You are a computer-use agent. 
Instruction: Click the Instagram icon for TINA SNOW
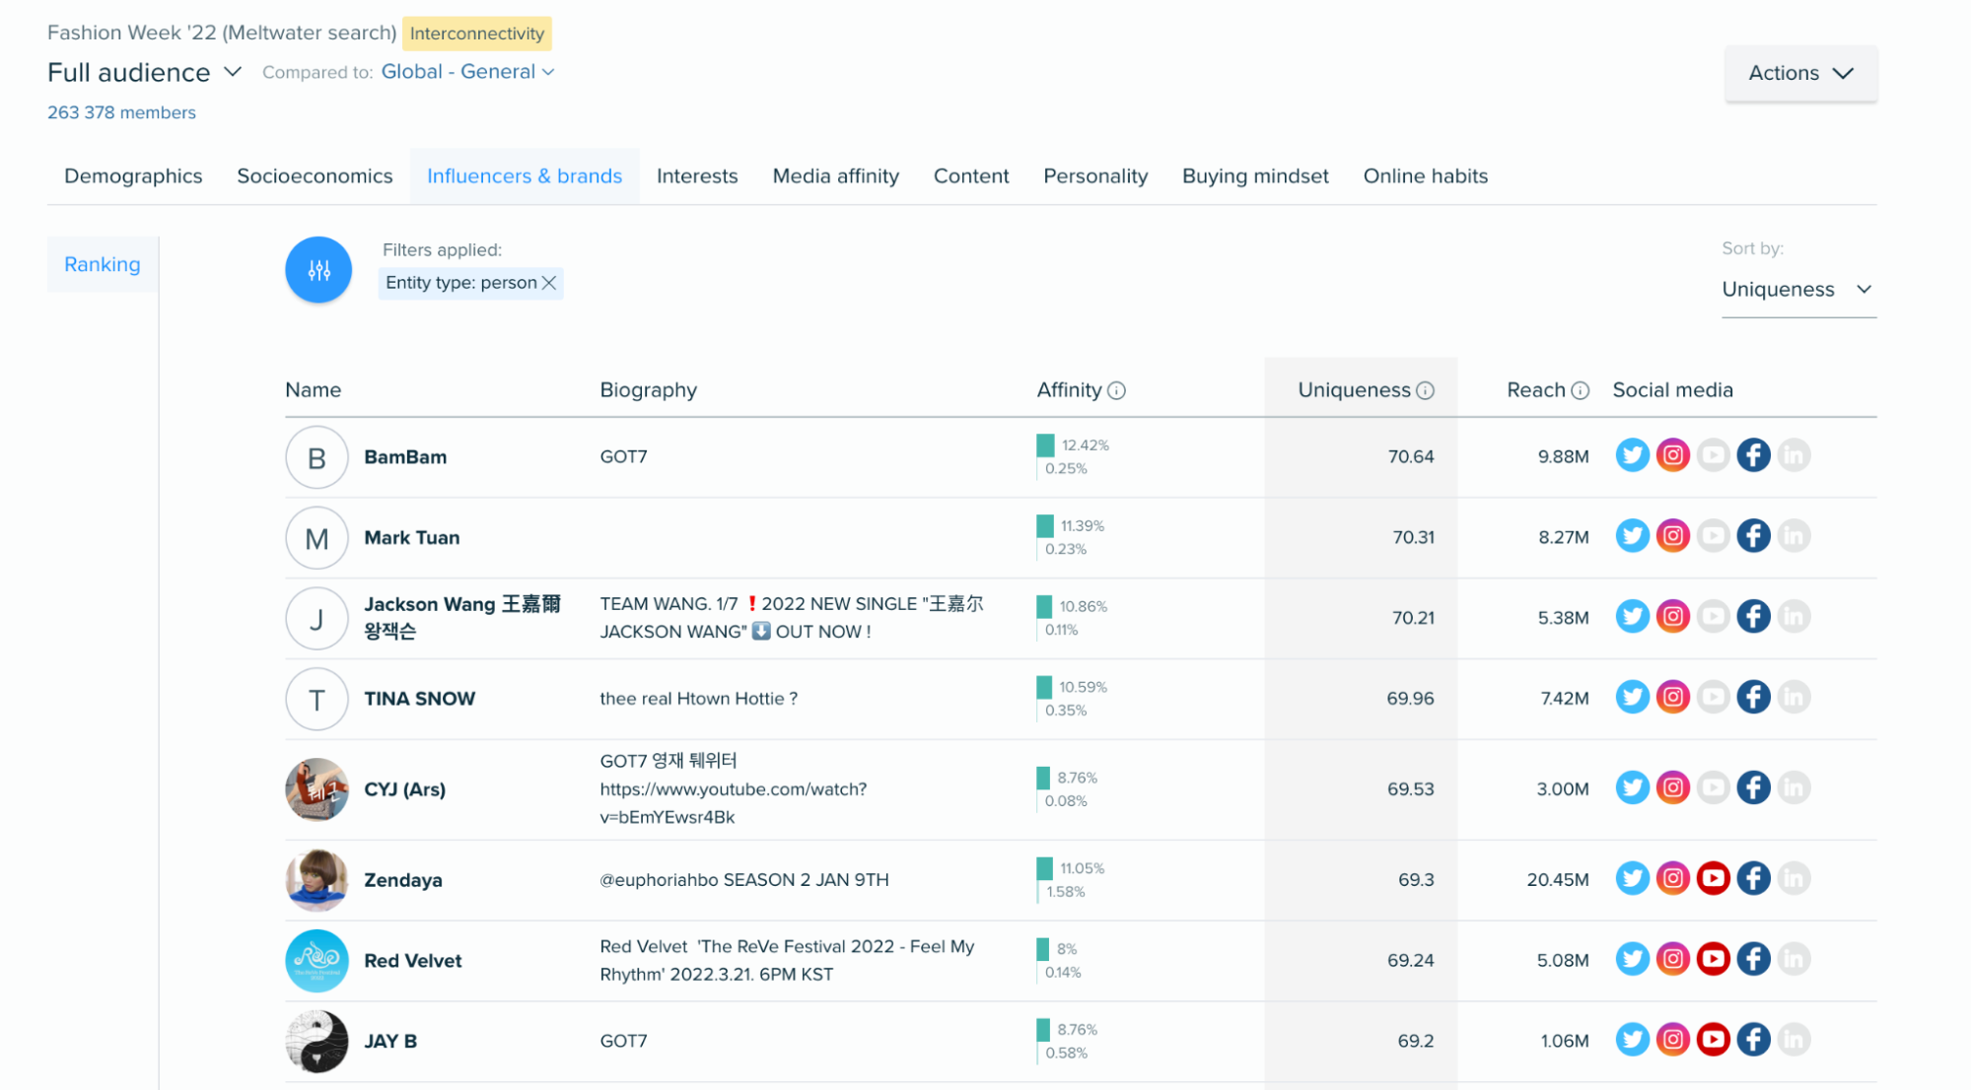[1673, 696]
